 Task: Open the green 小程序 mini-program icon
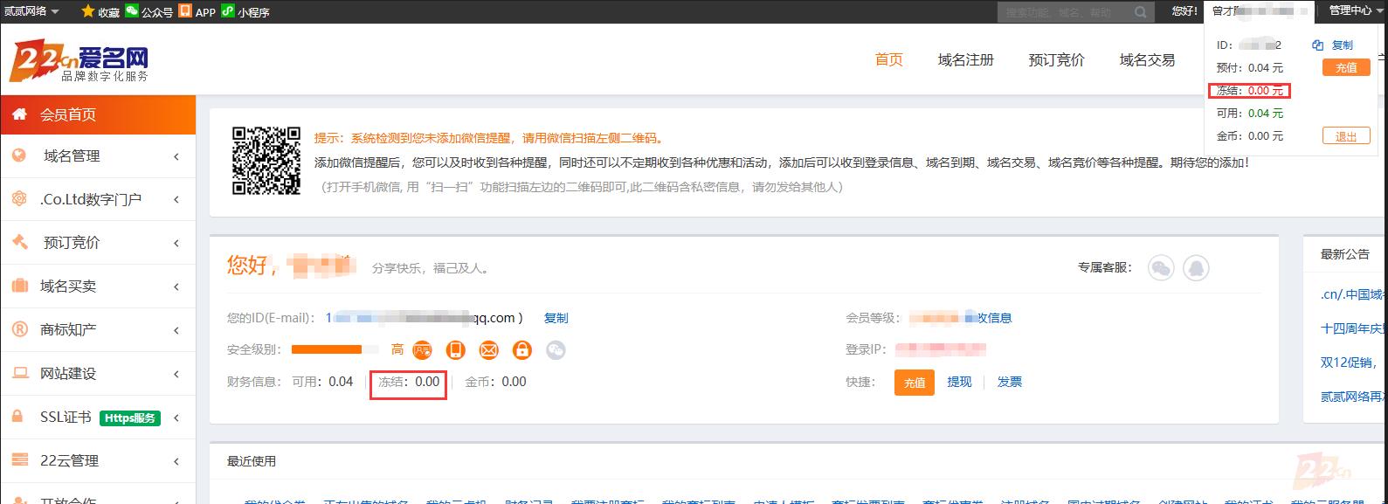point(227,10)
